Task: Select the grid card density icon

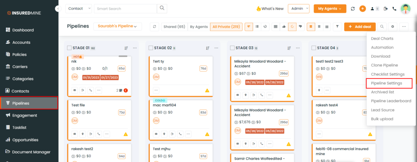Action: click(327, 26)
